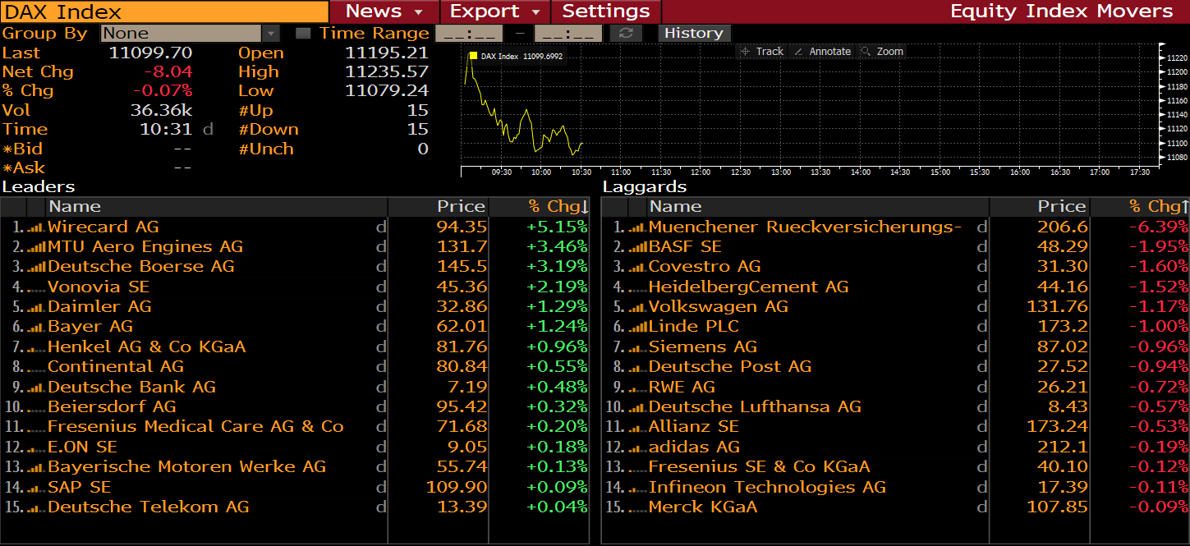The width and height of the screenshot is (1190, 546).
Task: Click the volume bars icon beside Covestro AG
Action: [637, 267]
